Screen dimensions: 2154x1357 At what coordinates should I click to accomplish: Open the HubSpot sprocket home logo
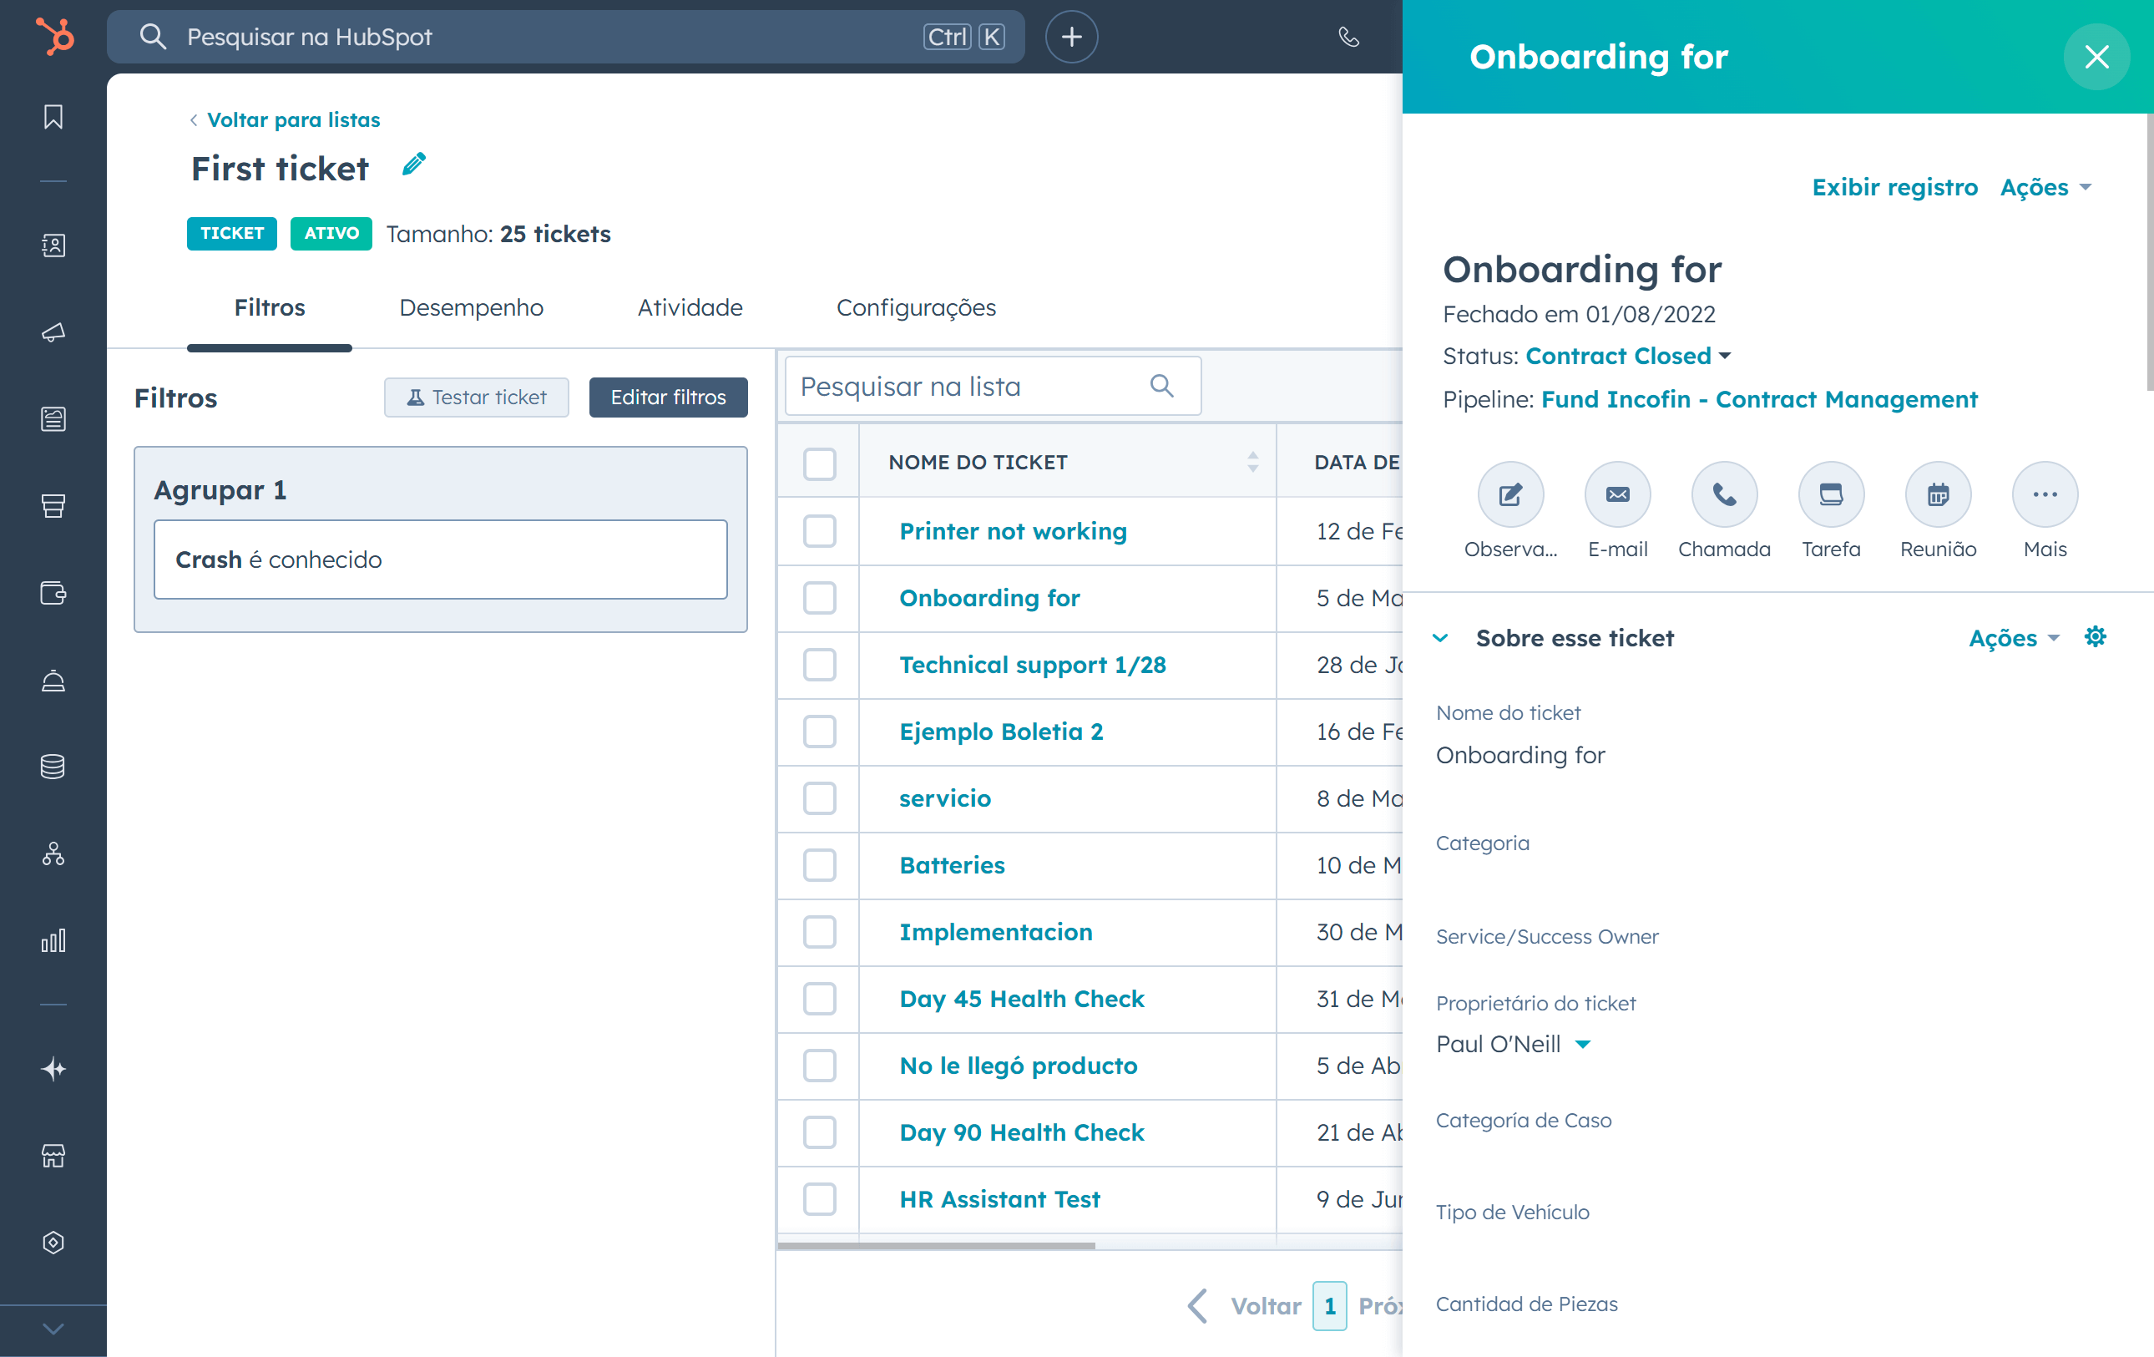pyautogui.click(x=53, y=37)
